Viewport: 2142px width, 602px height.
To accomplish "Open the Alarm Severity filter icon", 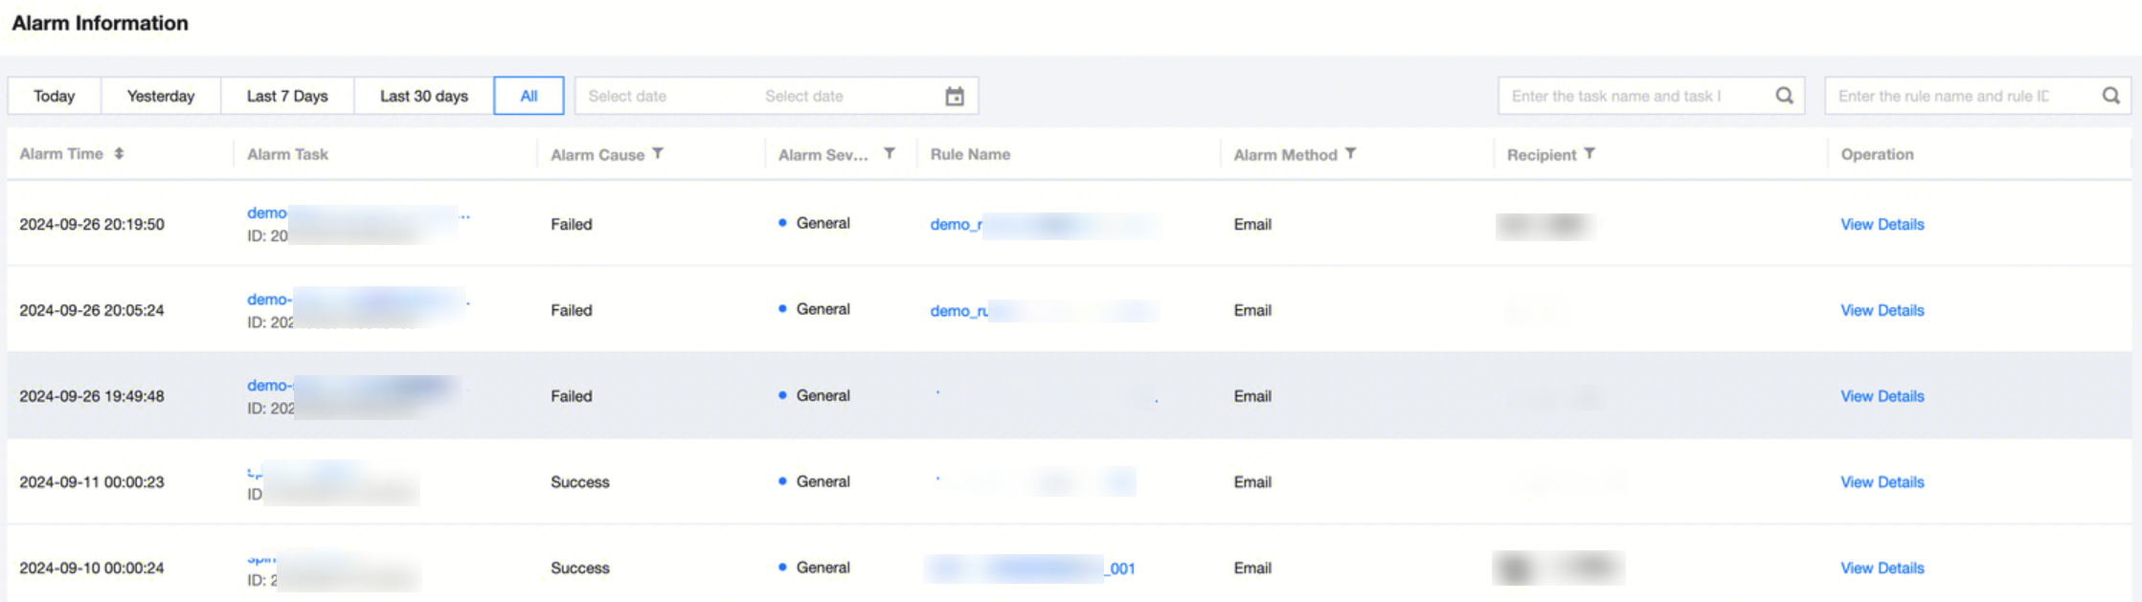I will click(x=890, y=153).
